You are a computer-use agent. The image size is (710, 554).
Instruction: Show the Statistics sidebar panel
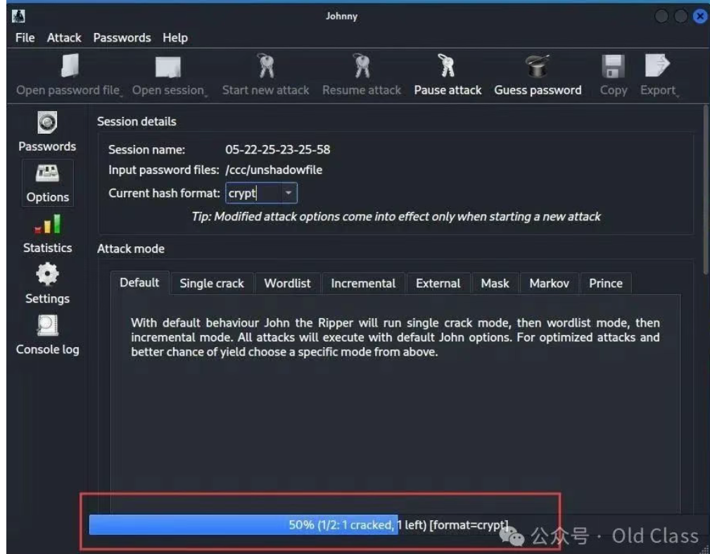[x=48, y=234]
